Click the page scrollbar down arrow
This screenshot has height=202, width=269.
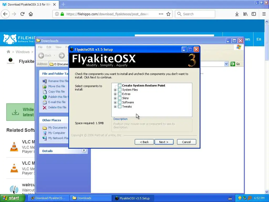[x=267, y=192]
